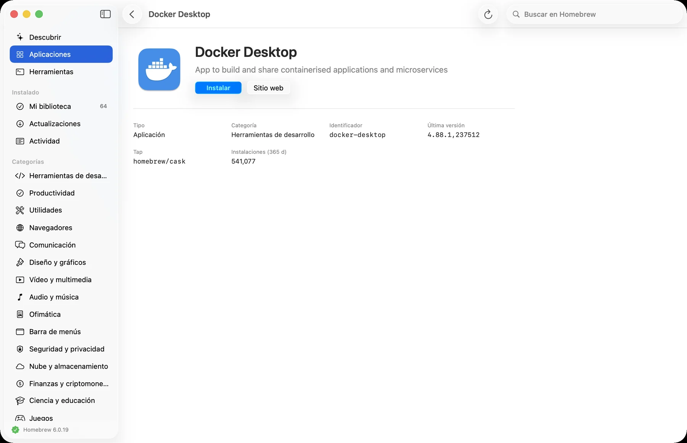Show Actualizaciones list
The width and height of the screenshot is (687, 443).
pyautogui.click(x=61, y=124)
